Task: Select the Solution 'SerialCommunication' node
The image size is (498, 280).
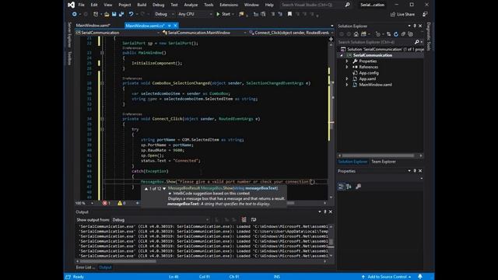Action: [382, 49]
